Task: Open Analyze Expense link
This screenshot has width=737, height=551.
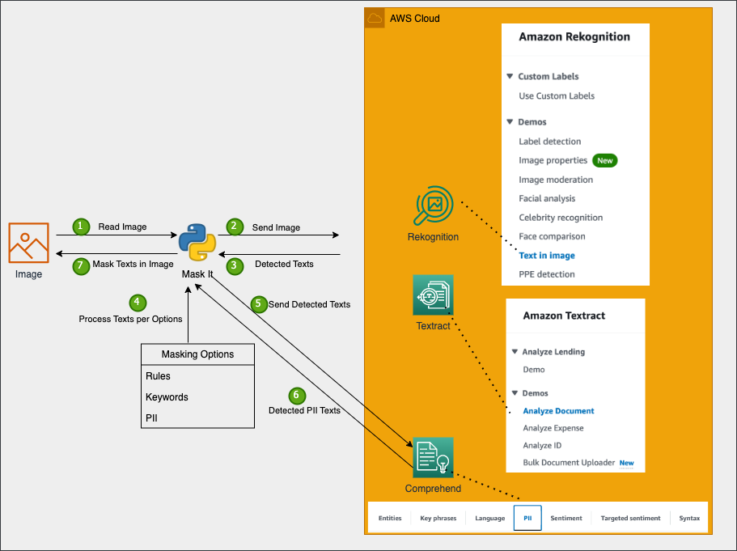Action: 553,428
